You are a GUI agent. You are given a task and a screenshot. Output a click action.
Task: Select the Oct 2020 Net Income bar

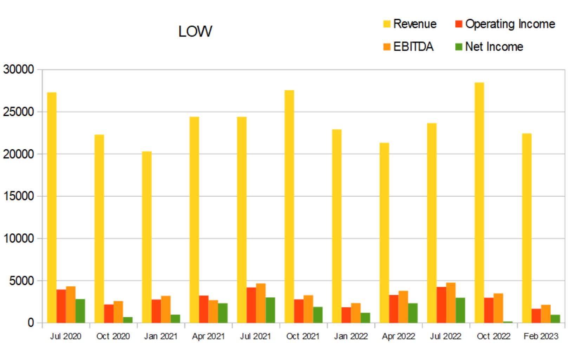tap(128, 320)
